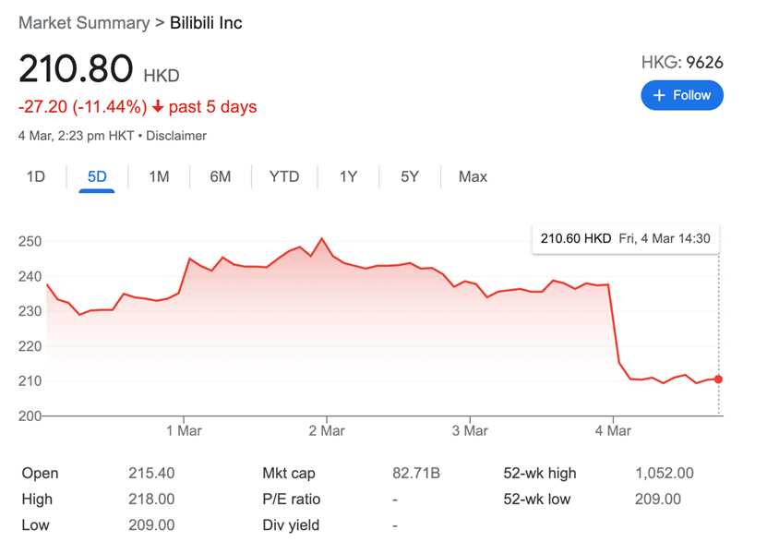This screenshot has width=767, height=554.
Task: Click the 210.60 HKD chart tooltip
Action: pyautogui.click(x=625, y=238)
